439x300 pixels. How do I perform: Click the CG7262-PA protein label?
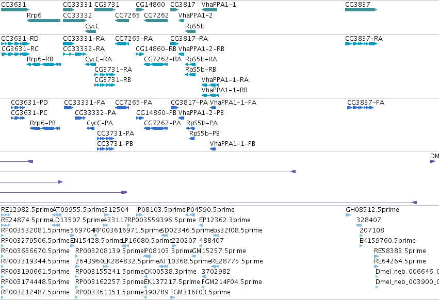(162, 123)
